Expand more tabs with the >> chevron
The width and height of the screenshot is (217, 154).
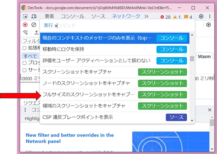(146, 16)
